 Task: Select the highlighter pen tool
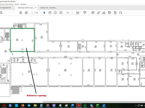point(98,13)
